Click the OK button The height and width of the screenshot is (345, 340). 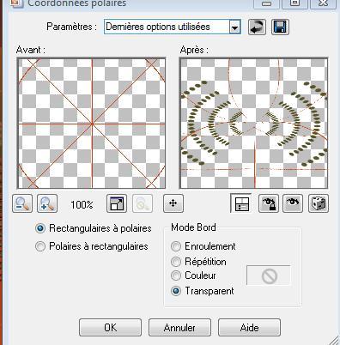pyautogui.click(x=110, y=328)
